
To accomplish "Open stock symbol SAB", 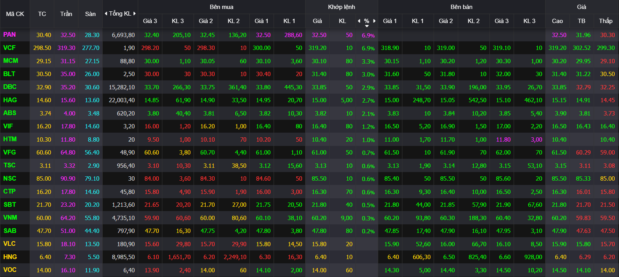I will 10,231.
